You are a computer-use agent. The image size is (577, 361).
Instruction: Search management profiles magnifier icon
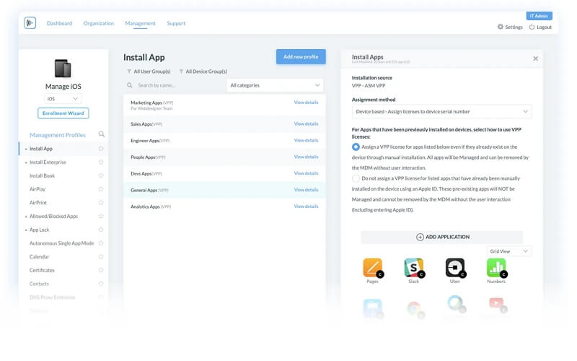point(102,134)
